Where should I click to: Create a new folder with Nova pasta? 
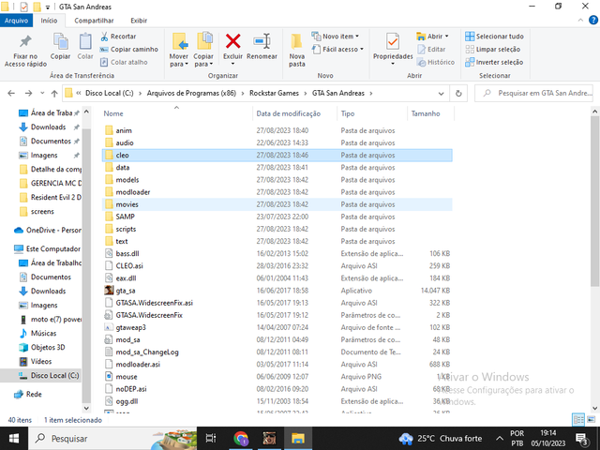pos(297,50)
